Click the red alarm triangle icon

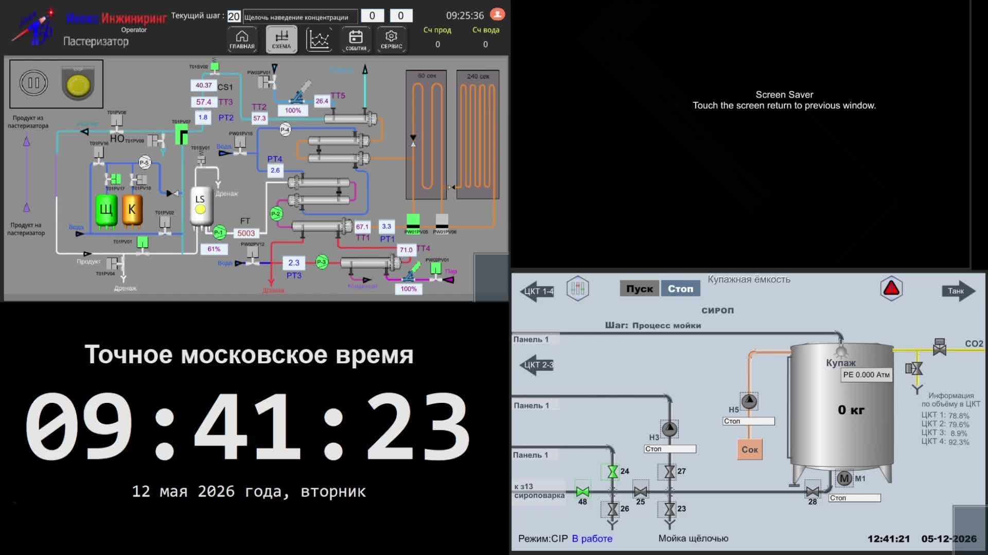coord(891,288)
